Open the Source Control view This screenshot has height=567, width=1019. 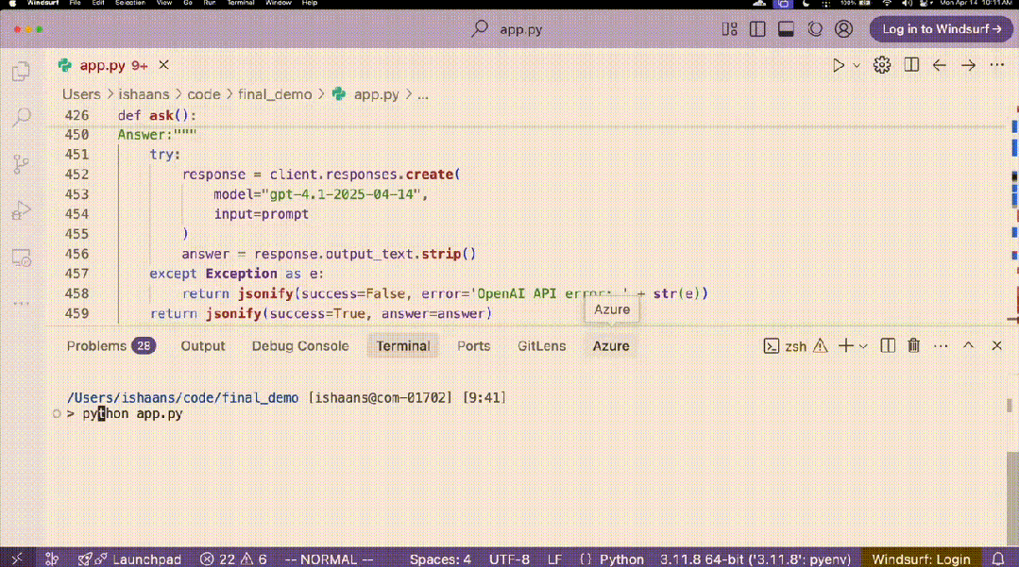21,164
